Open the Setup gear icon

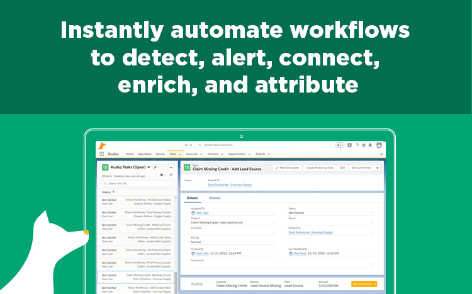pyautogui.click(x=364, y=145)
